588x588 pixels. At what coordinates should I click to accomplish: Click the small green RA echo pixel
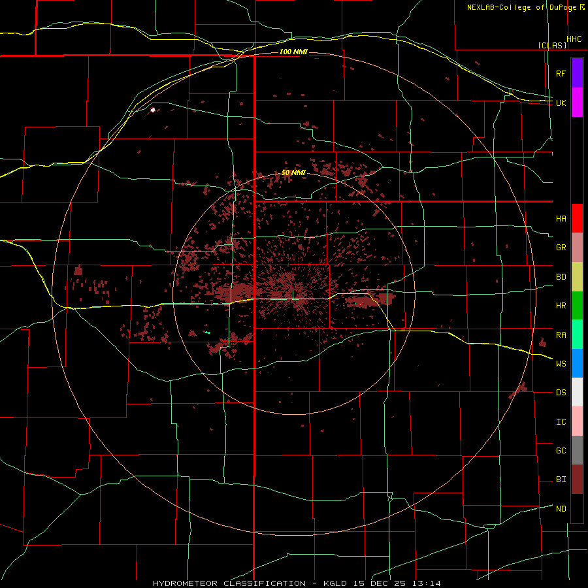click(x=207, y=333)
